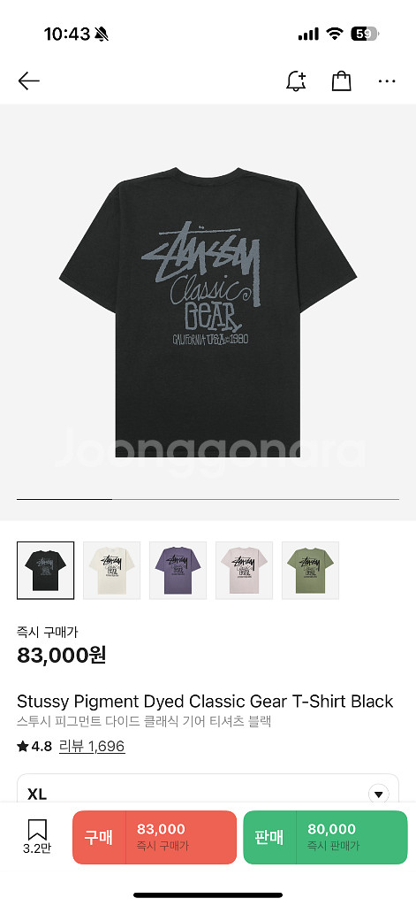Expand the XL size dropdown arrow
This screenshot has height=906, width=416.
click(x=378, y=795)
